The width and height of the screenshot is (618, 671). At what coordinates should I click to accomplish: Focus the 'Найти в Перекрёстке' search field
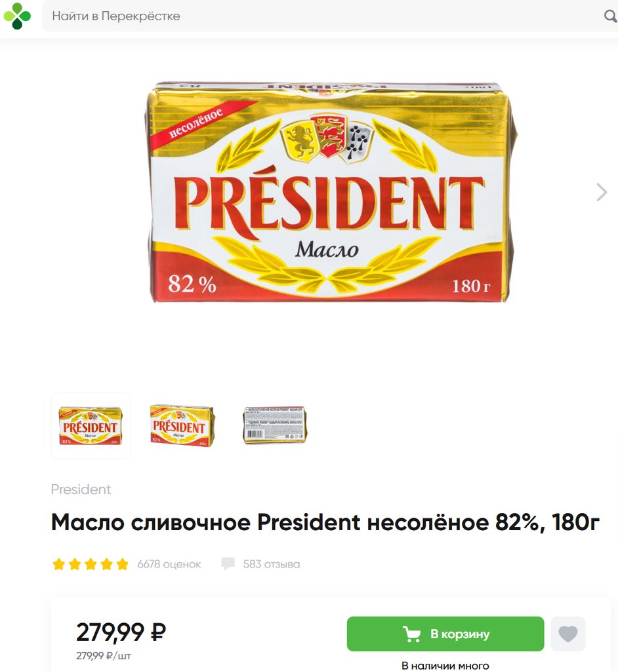pos(325,16)
